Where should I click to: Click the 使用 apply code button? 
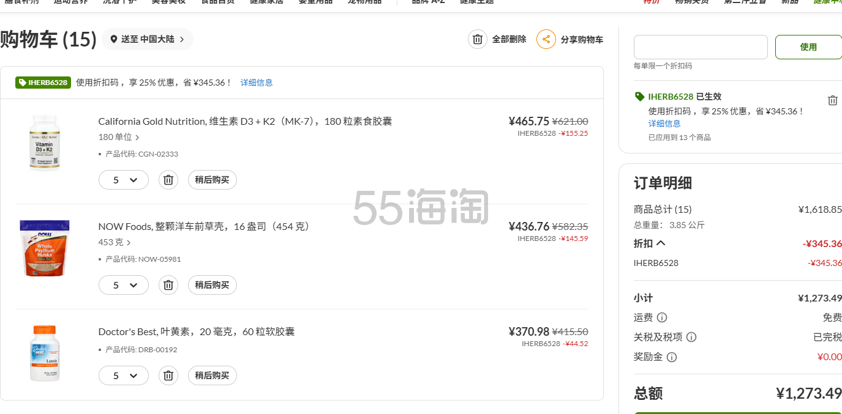(808, 47)
